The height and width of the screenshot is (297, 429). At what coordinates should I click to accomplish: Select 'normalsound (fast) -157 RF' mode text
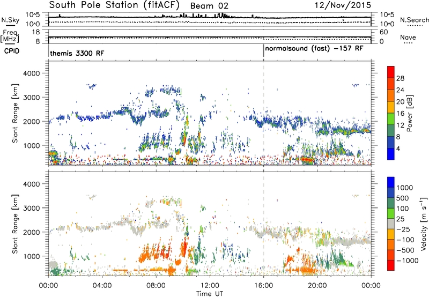click(314, 49)
